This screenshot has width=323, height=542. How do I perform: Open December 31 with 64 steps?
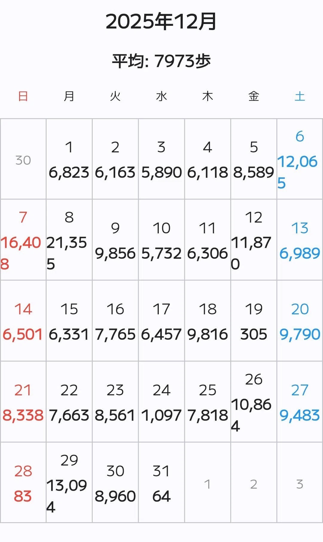click(161, 483)
